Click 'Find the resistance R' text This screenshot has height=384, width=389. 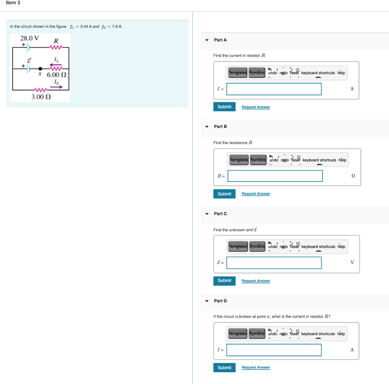(x=233, y=143)
